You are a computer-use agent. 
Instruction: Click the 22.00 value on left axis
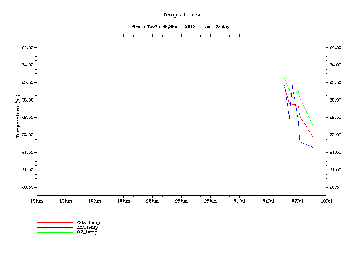[x=27, y=135]
